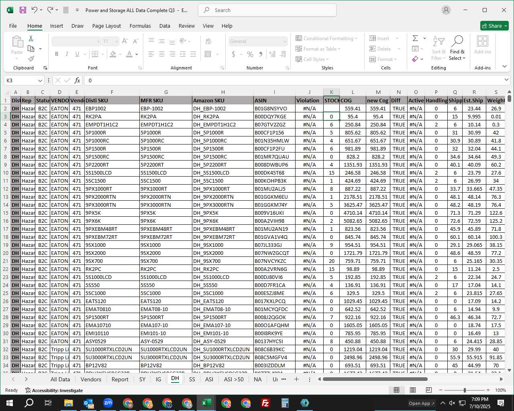Toggle Align Left
514x411 pixels.
tap(151, 54)
